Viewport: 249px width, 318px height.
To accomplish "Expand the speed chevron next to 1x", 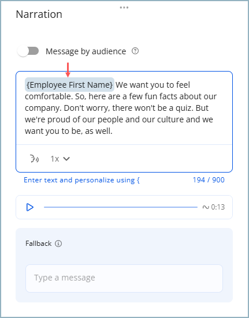I will coord(66,159).
